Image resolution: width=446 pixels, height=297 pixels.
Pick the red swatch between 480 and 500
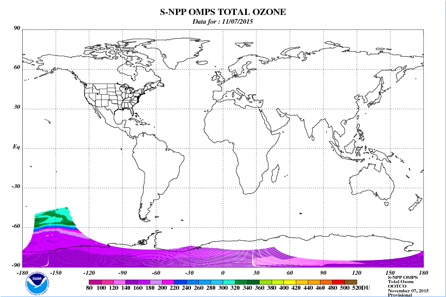(x=339, y=282)
